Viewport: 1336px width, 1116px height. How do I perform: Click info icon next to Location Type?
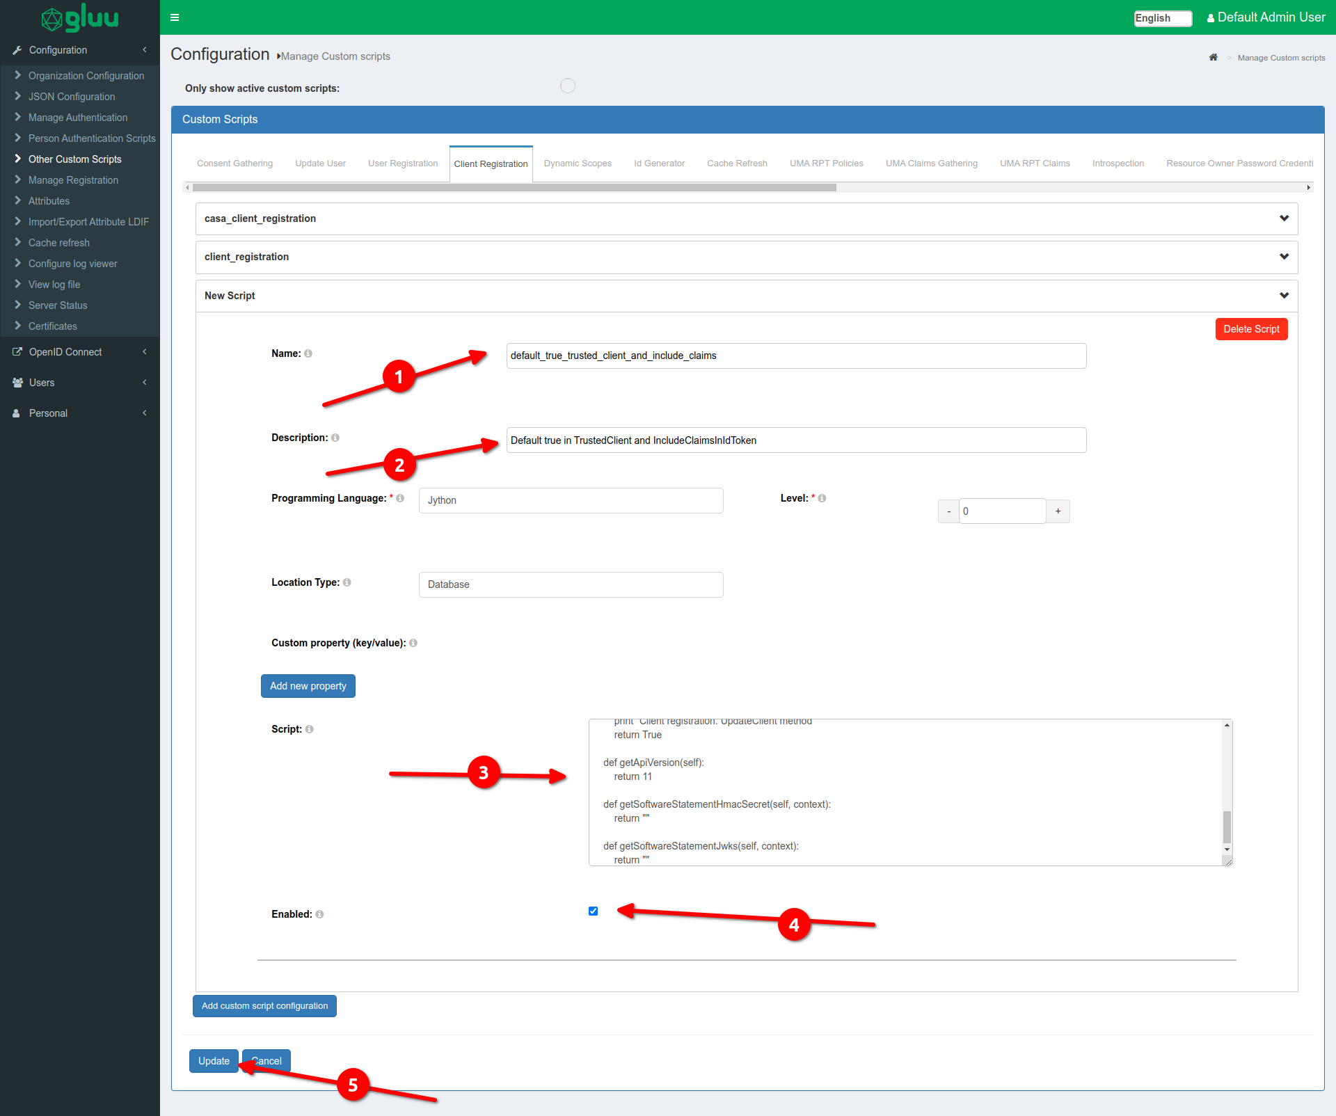point(347,583)
